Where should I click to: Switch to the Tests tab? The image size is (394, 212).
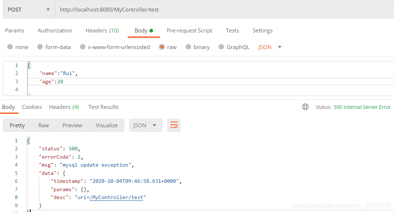point(232,31)
